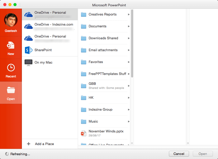Viewport: 218px width, 159px height.
Task: Expand the Favorites folder arrow
Action: (x=129, y=62)
